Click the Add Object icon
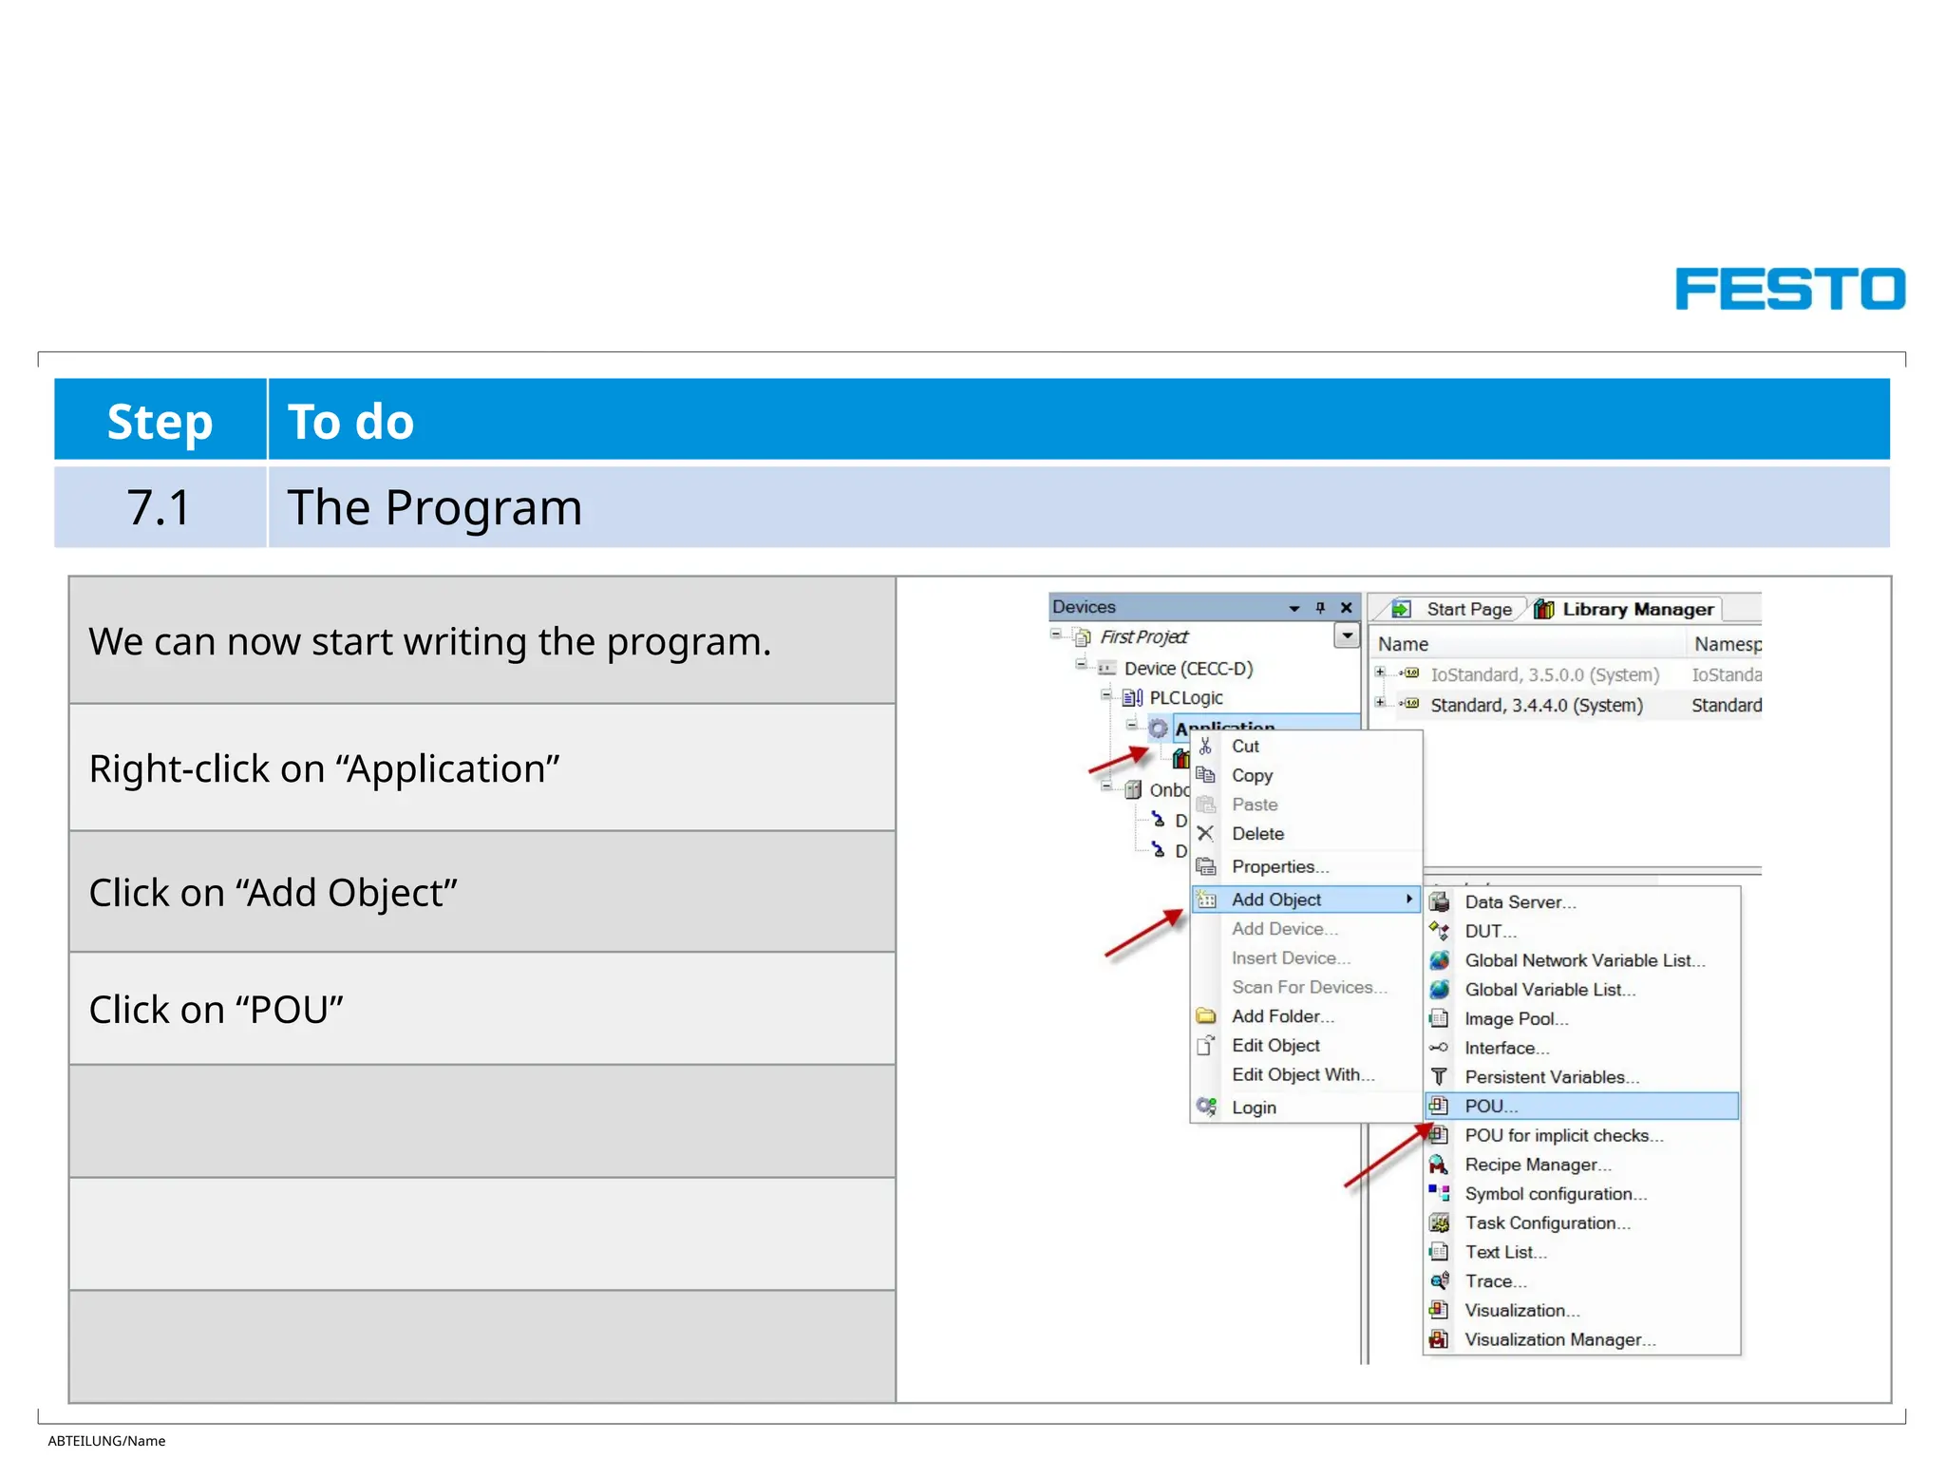 pos(1206,900)
